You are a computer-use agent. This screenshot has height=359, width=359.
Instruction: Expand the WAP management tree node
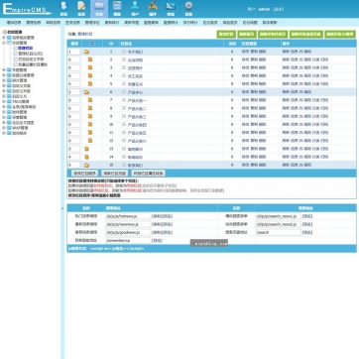[4, 128]
